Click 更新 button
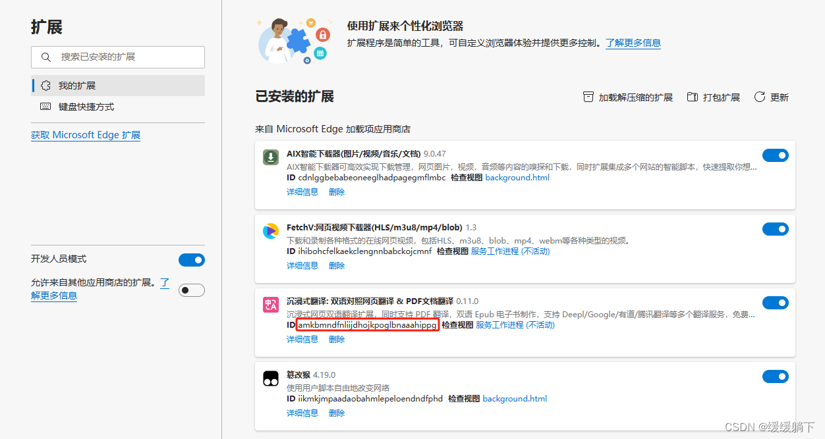Screen dimensions: 825x439 772,97
